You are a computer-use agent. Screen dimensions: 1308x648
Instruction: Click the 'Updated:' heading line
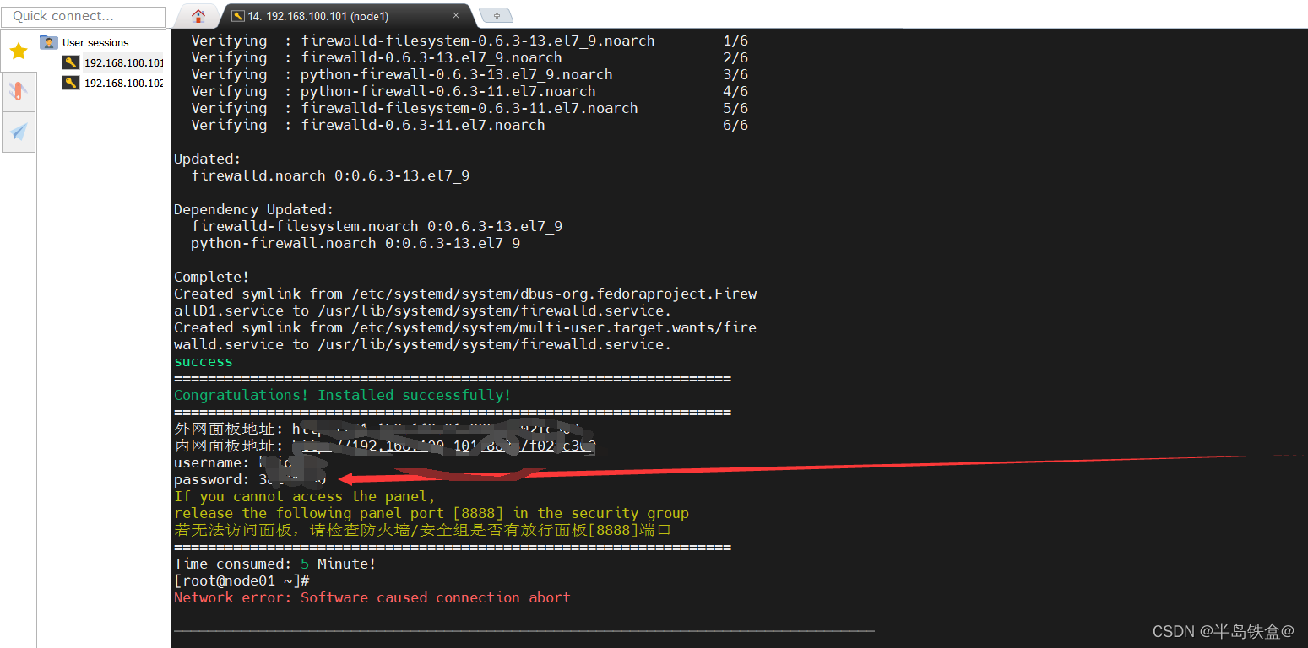click(x=208, y=159)
